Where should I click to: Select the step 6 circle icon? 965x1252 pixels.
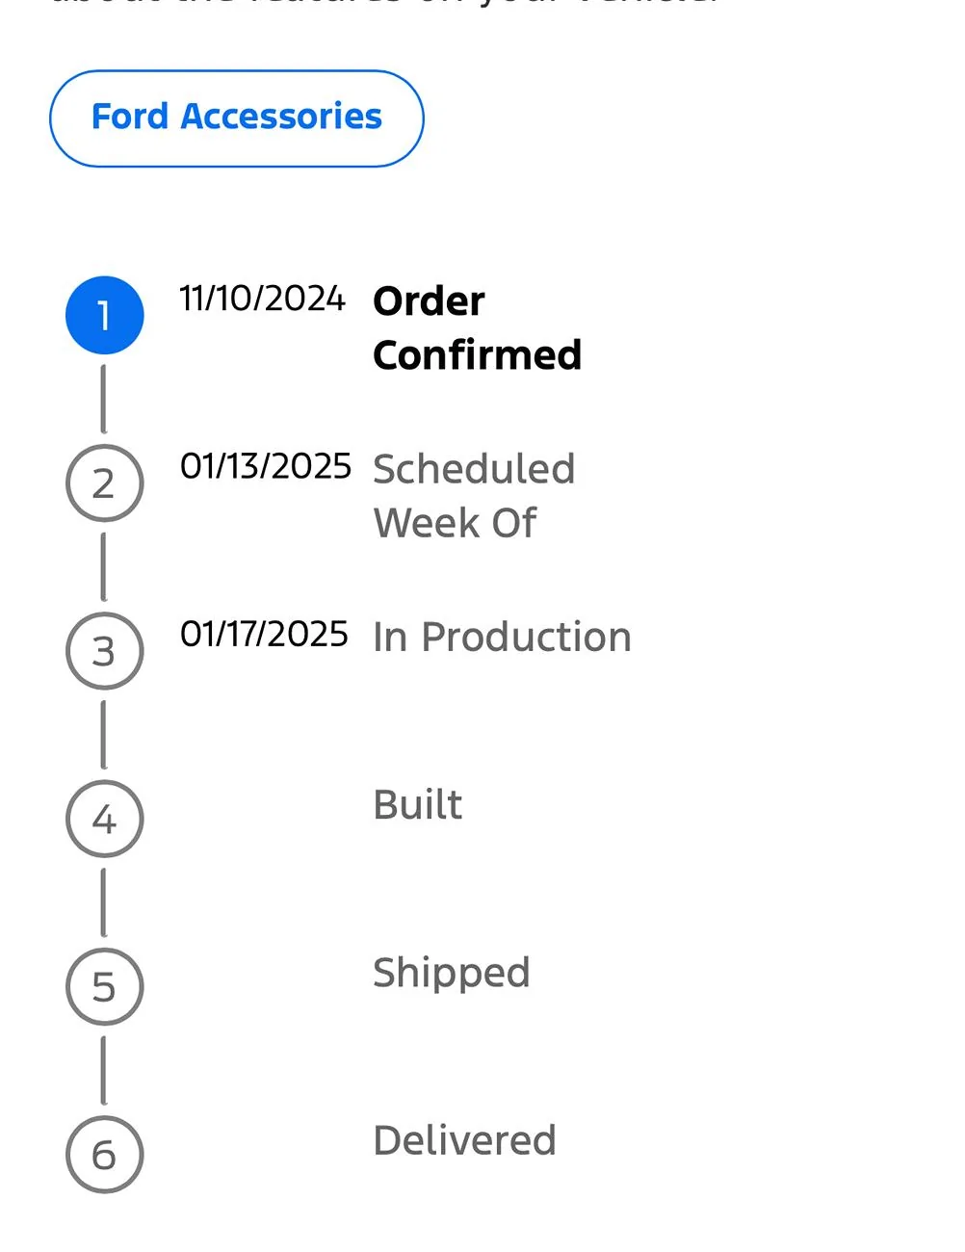pyautogui.click(x=104, y=1155)
